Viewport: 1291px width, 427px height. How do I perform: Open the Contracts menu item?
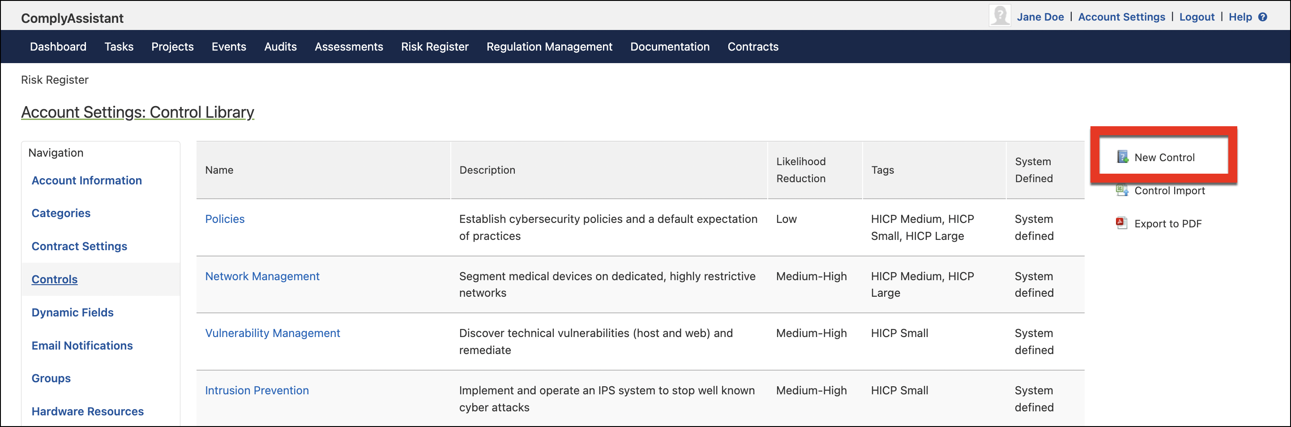[x=753, y=47]
